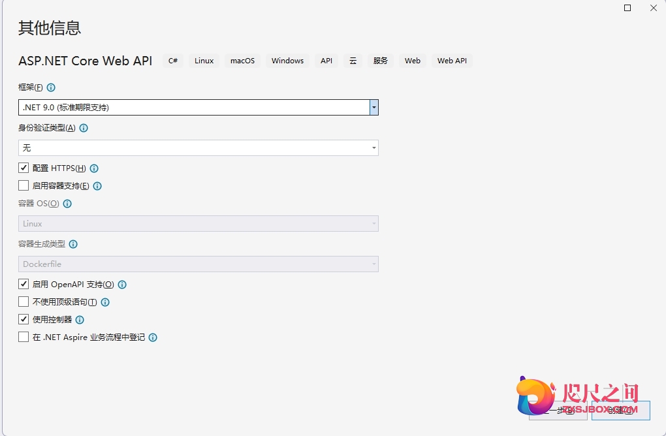Click the info icon beside 框架(F)
Screen dimensions: 666x436
coord(51,87)
